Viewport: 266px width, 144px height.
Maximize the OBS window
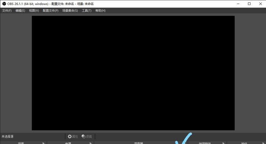click(249, 4)
